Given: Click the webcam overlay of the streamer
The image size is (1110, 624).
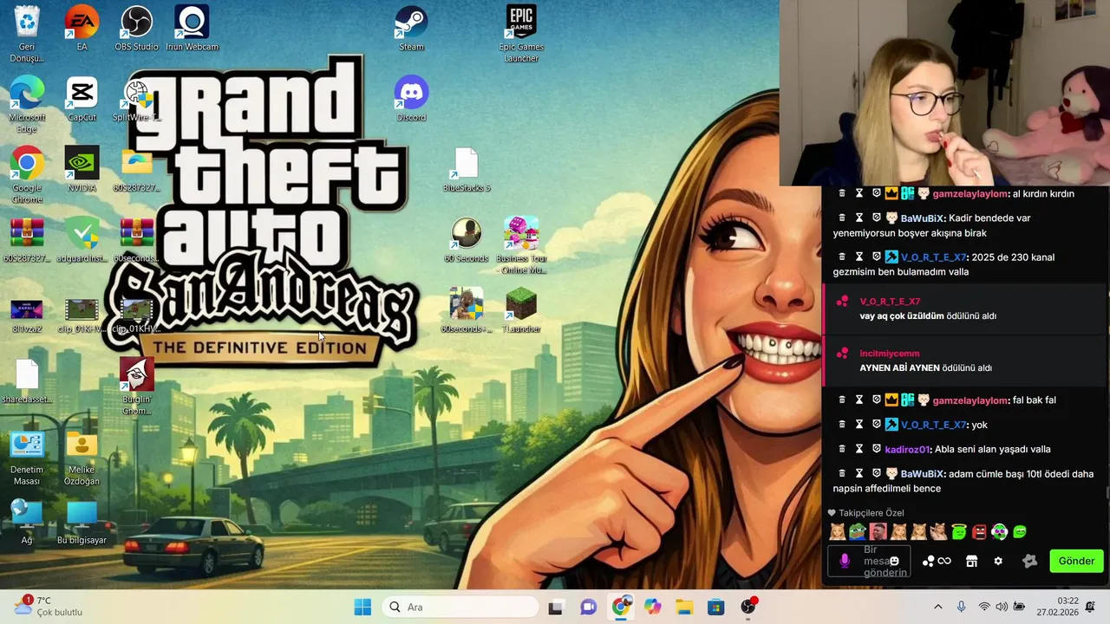Looking at the screenshot, I should 944,93.
